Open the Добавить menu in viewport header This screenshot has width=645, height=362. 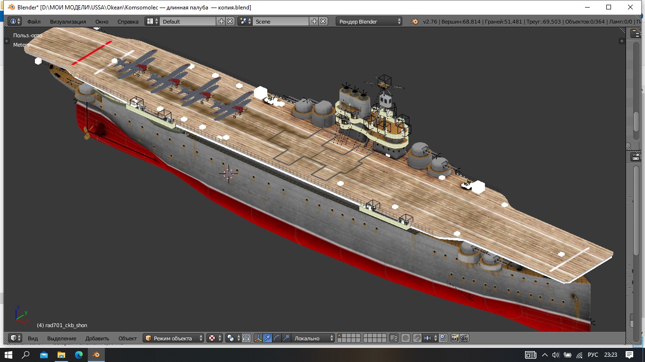pos(97,338)
